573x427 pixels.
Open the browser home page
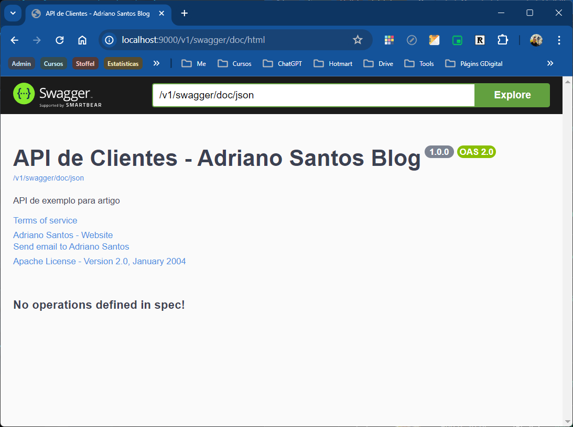(82, 40)
